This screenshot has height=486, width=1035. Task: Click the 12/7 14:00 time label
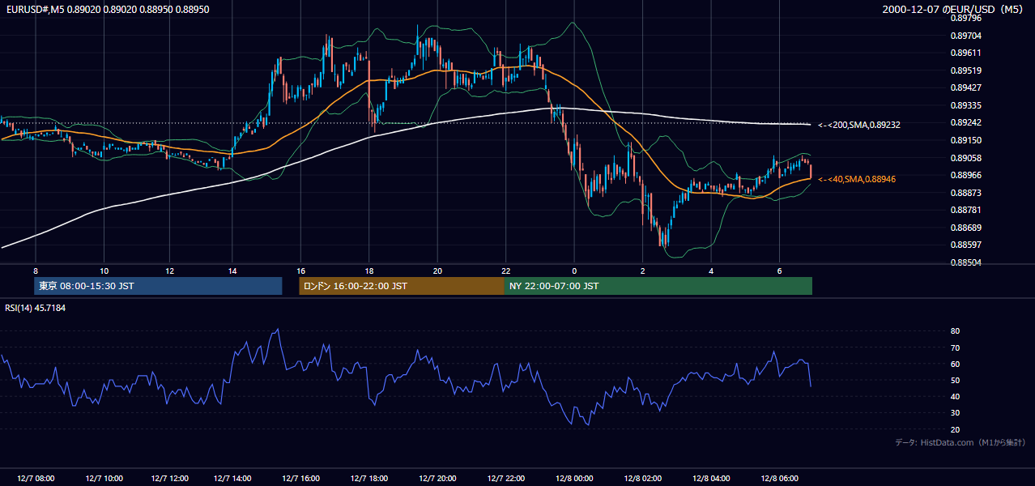tap(233, 479)
